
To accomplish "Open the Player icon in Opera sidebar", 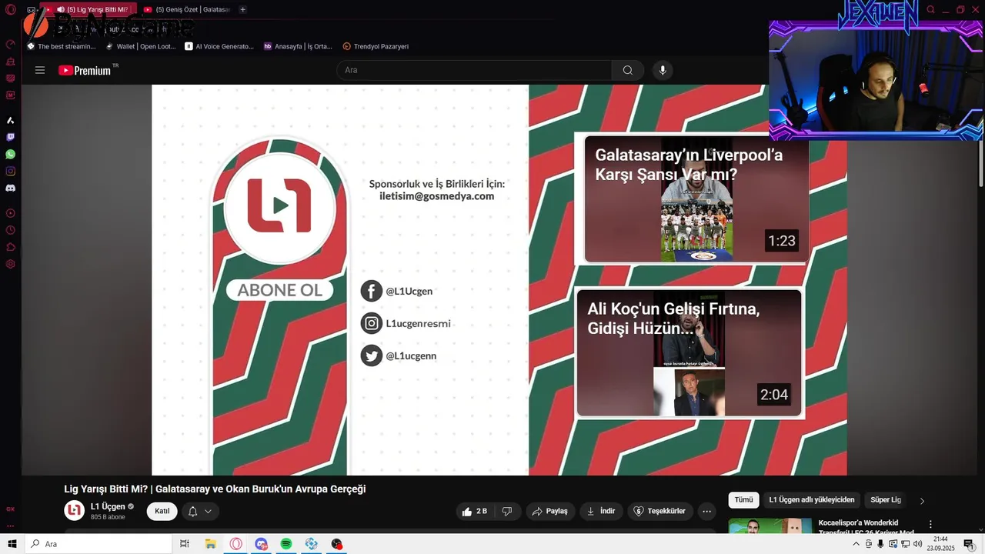I will [11, 213].
